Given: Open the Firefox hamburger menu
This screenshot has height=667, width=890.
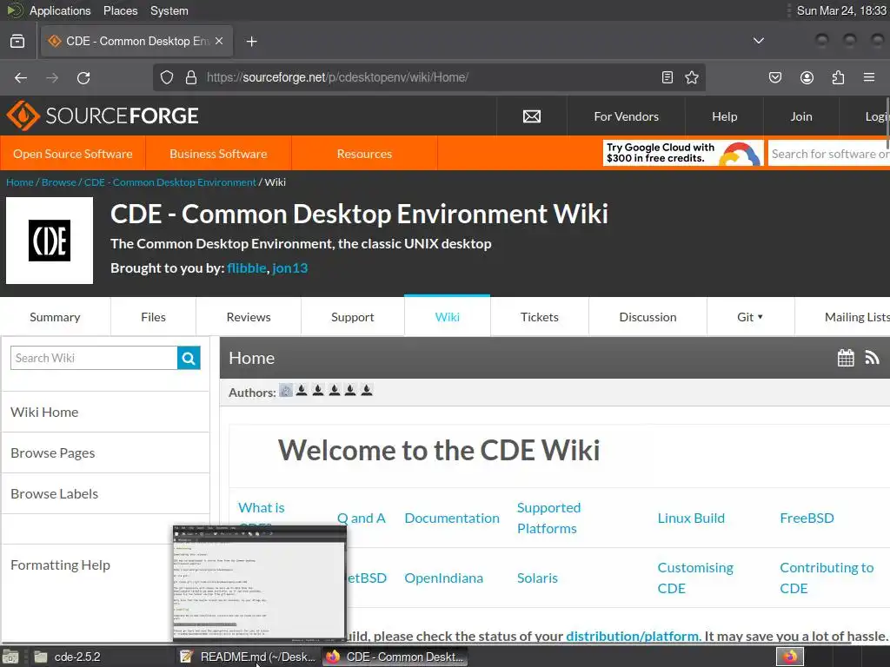Looking at the screenshot, I should tap(869, 77).
